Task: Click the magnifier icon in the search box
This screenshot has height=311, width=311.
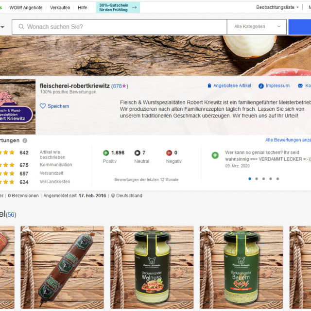Action: click(21, 27)
